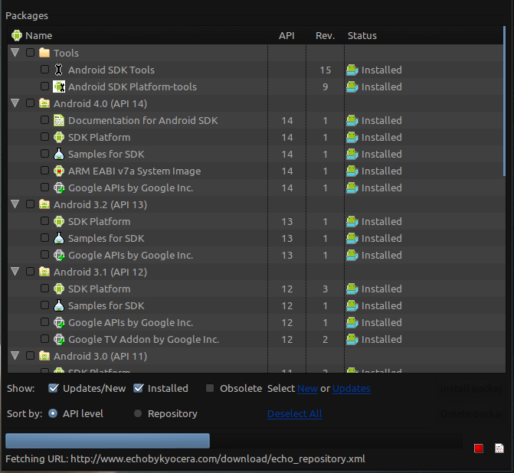Collapse the Android 3.2 (API 13) group
The image size is (514, 473).
[15, 204]
